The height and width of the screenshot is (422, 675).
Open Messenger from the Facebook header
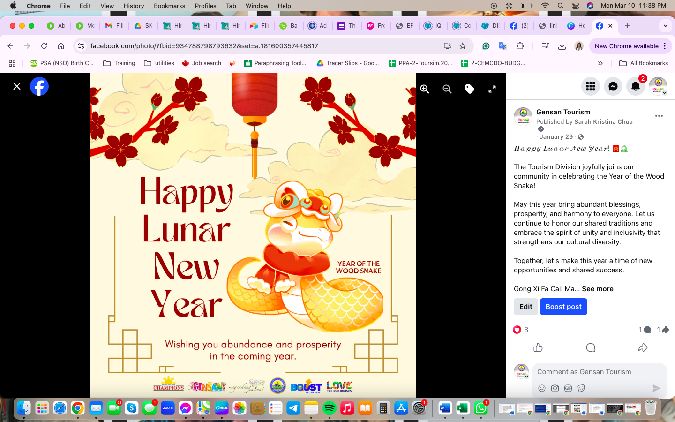click(x=613, y=86)
